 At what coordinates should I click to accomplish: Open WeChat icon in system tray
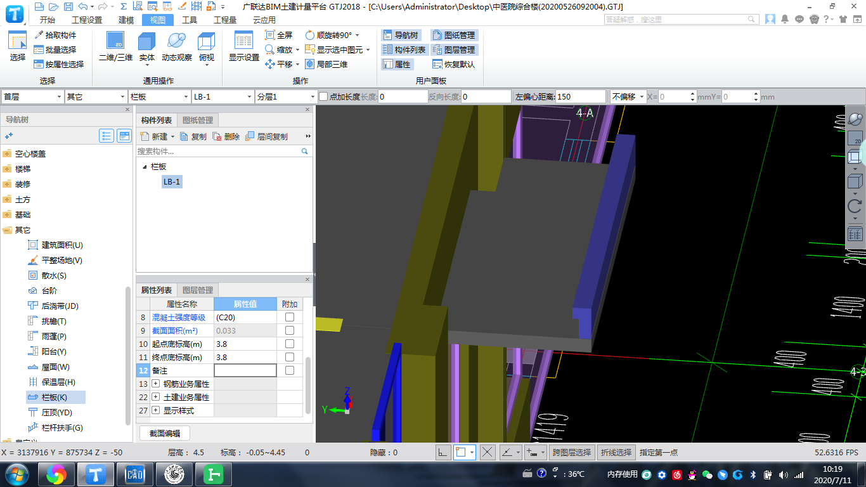pyautogui.click(x=708, y=474)
